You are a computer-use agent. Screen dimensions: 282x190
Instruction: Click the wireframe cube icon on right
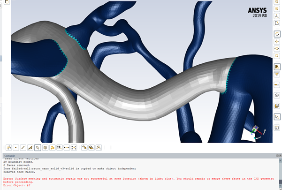point(277,95)
